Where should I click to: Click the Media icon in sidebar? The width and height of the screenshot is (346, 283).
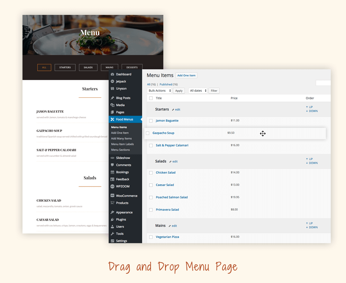pyautogui.click(x=112, y=105)
